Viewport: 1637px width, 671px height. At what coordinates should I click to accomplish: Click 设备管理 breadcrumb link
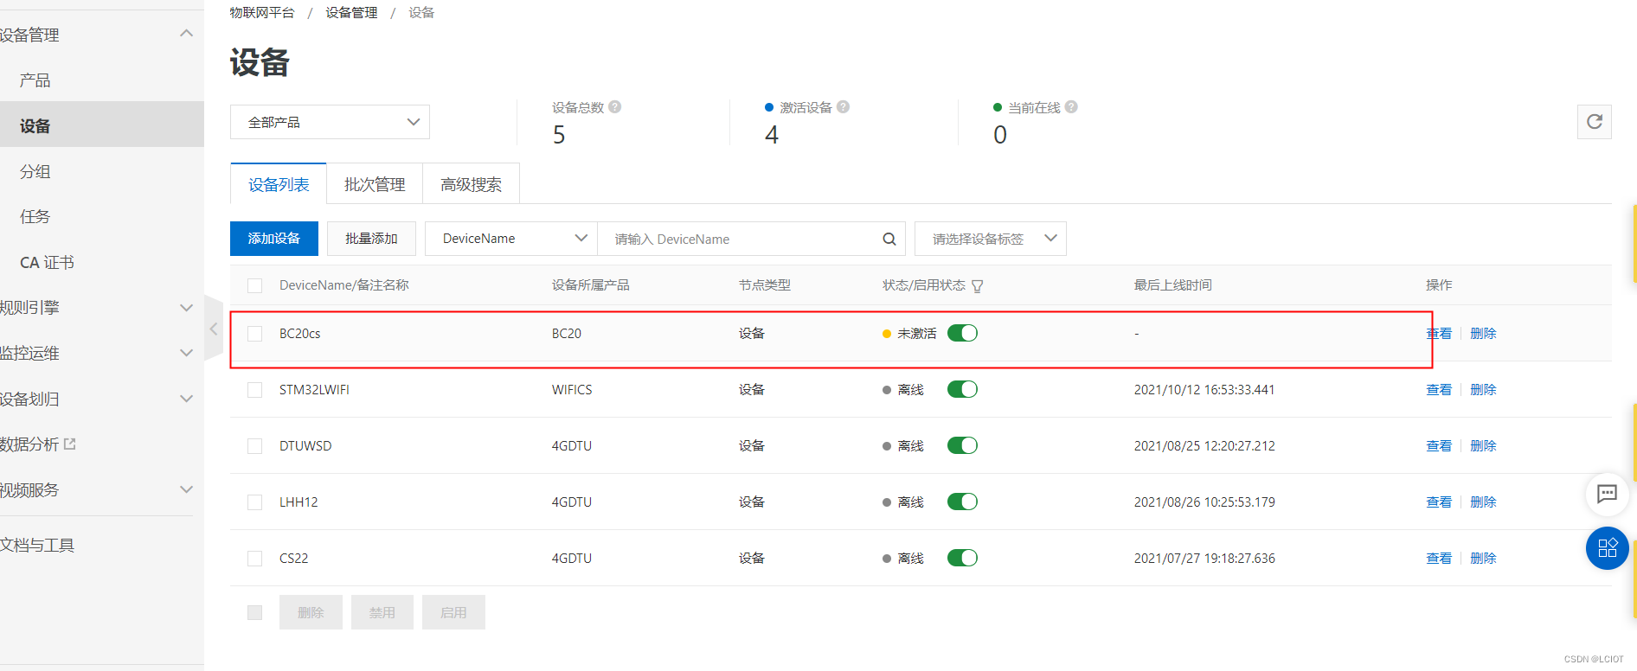click(x=351, y=12)
